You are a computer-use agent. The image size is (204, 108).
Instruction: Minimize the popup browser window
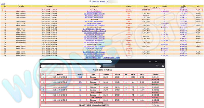coord(150,62)
